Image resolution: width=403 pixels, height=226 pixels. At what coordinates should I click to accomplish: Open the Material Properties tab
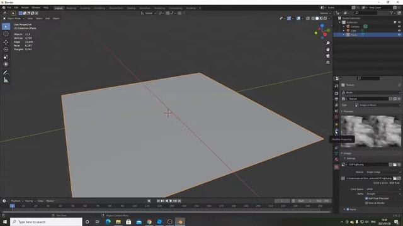[x=336, y=159]
